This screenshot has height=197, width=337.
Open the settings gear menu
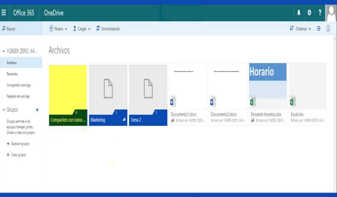309,13
